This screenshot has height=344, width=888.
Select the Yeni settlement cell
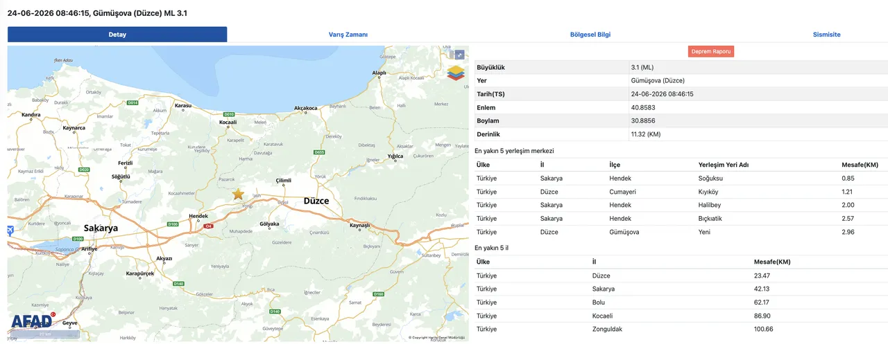click(704, 232)
